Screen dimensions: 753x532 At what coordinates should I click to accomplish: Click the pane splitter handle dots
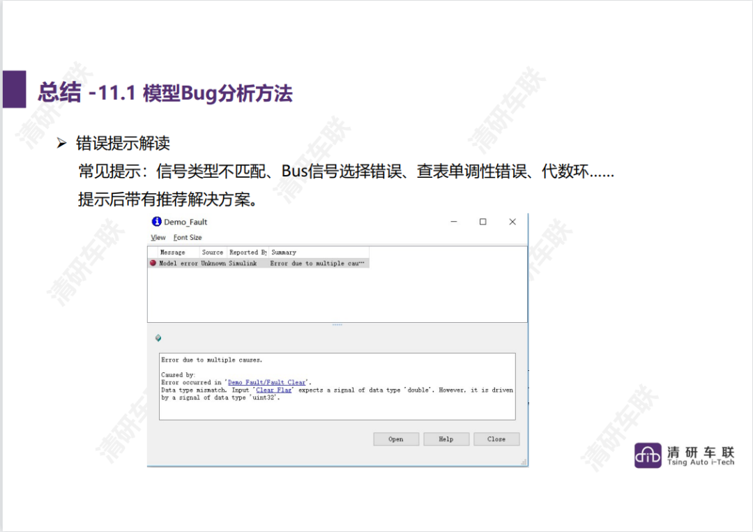337,325
